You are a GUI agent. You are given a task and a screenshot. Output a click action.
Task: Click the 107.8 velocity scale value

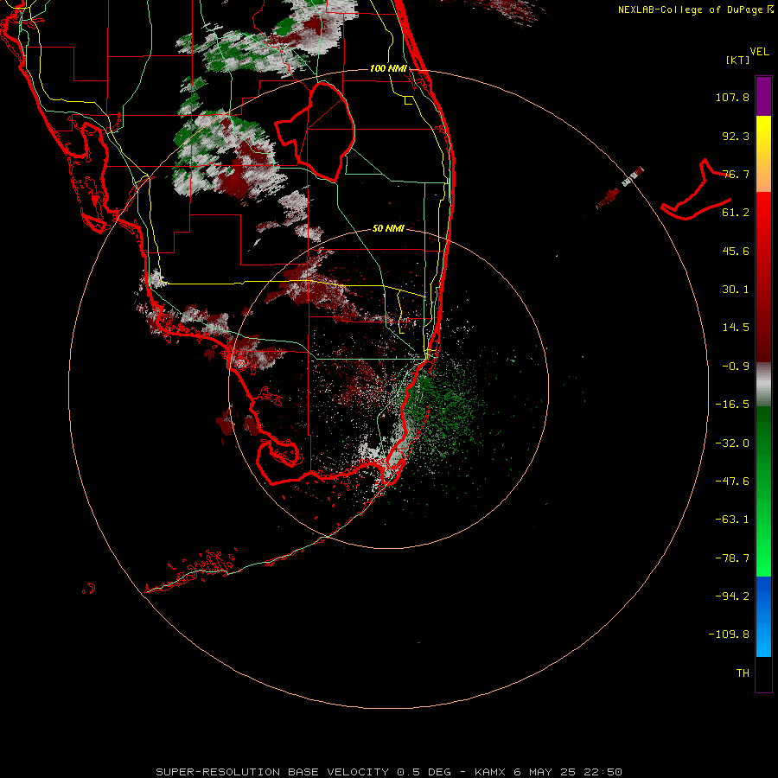(732, 97)
